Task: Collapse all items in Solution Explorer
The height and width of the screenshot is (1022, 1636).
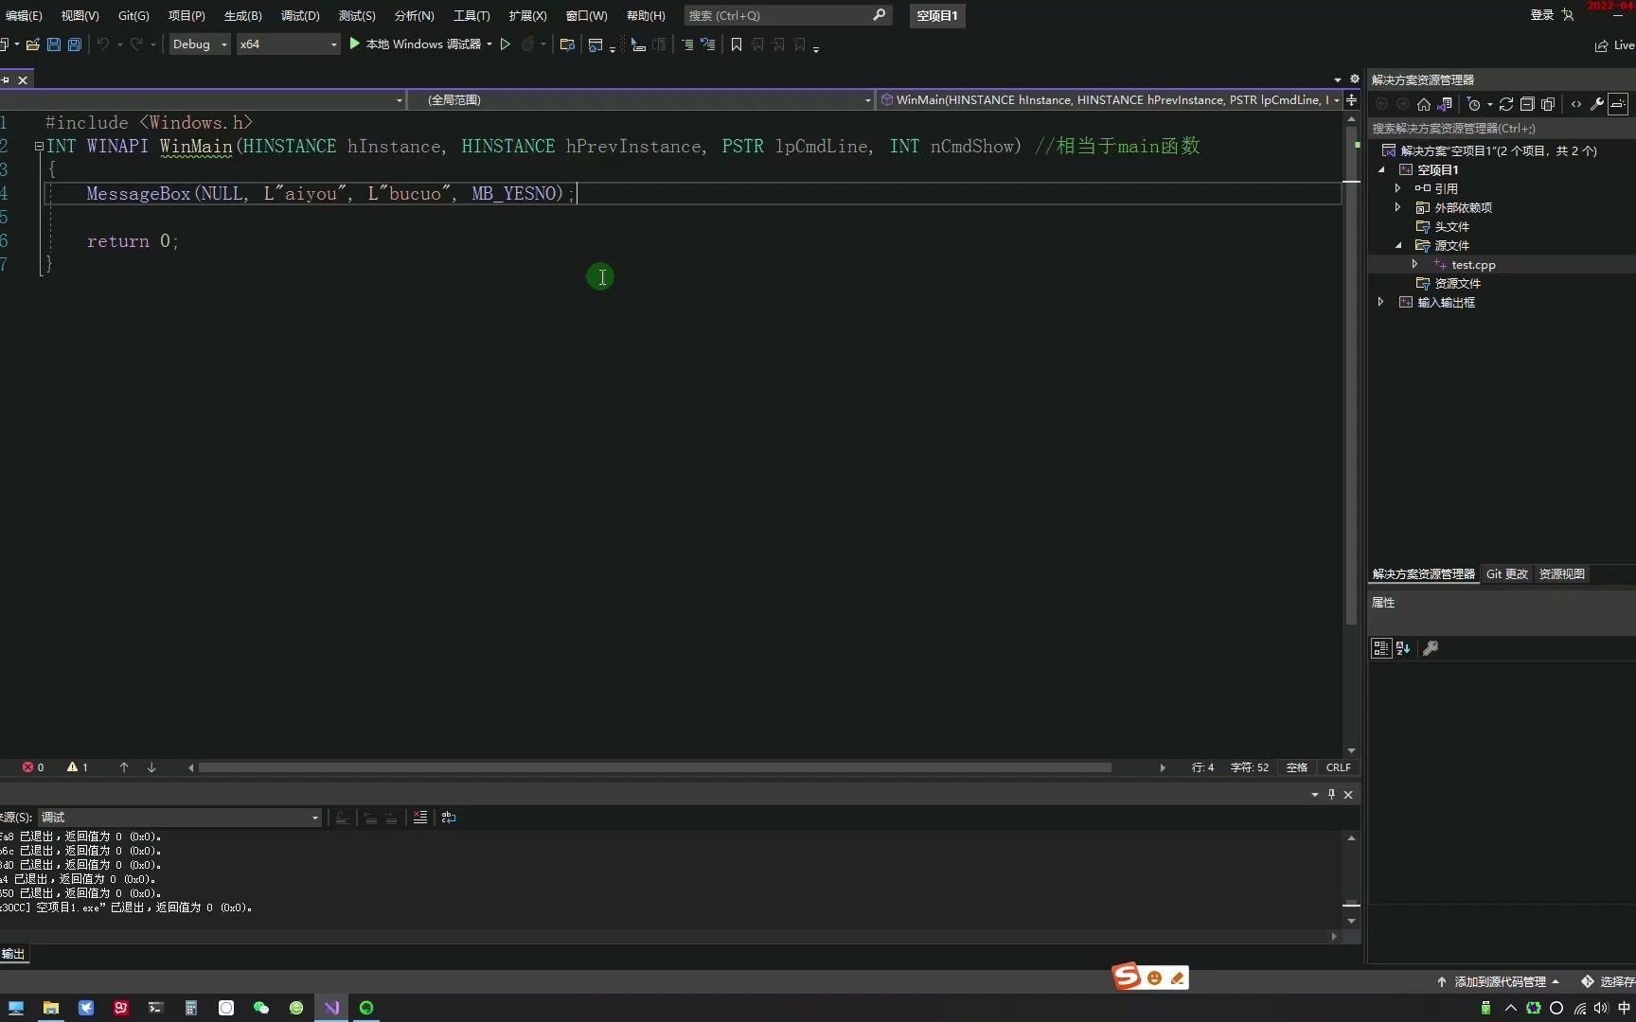Action: pos(1527,104)
